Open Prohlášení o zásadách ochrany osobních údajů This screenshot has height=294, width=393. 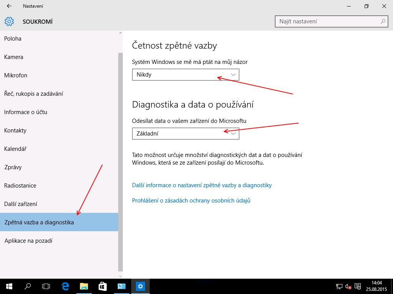click(x=191, y=200)
